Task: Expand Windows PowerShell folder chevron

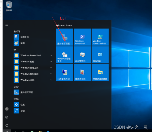Action: click(x=51, y=55)
